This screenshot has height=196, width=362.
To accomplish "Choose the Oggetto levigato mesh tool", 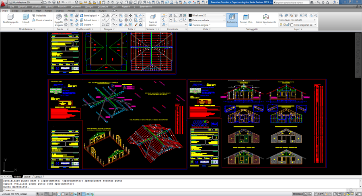I will pyautogui.click(x=59, y=20).
